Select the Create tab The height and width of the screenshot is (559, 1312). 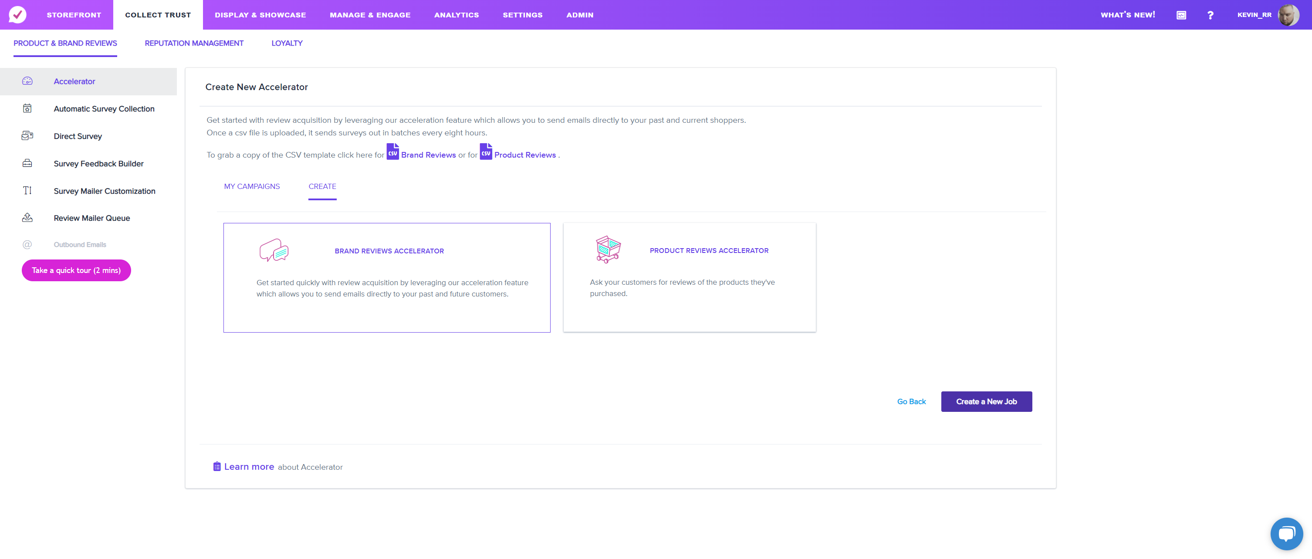click(322, 186)
